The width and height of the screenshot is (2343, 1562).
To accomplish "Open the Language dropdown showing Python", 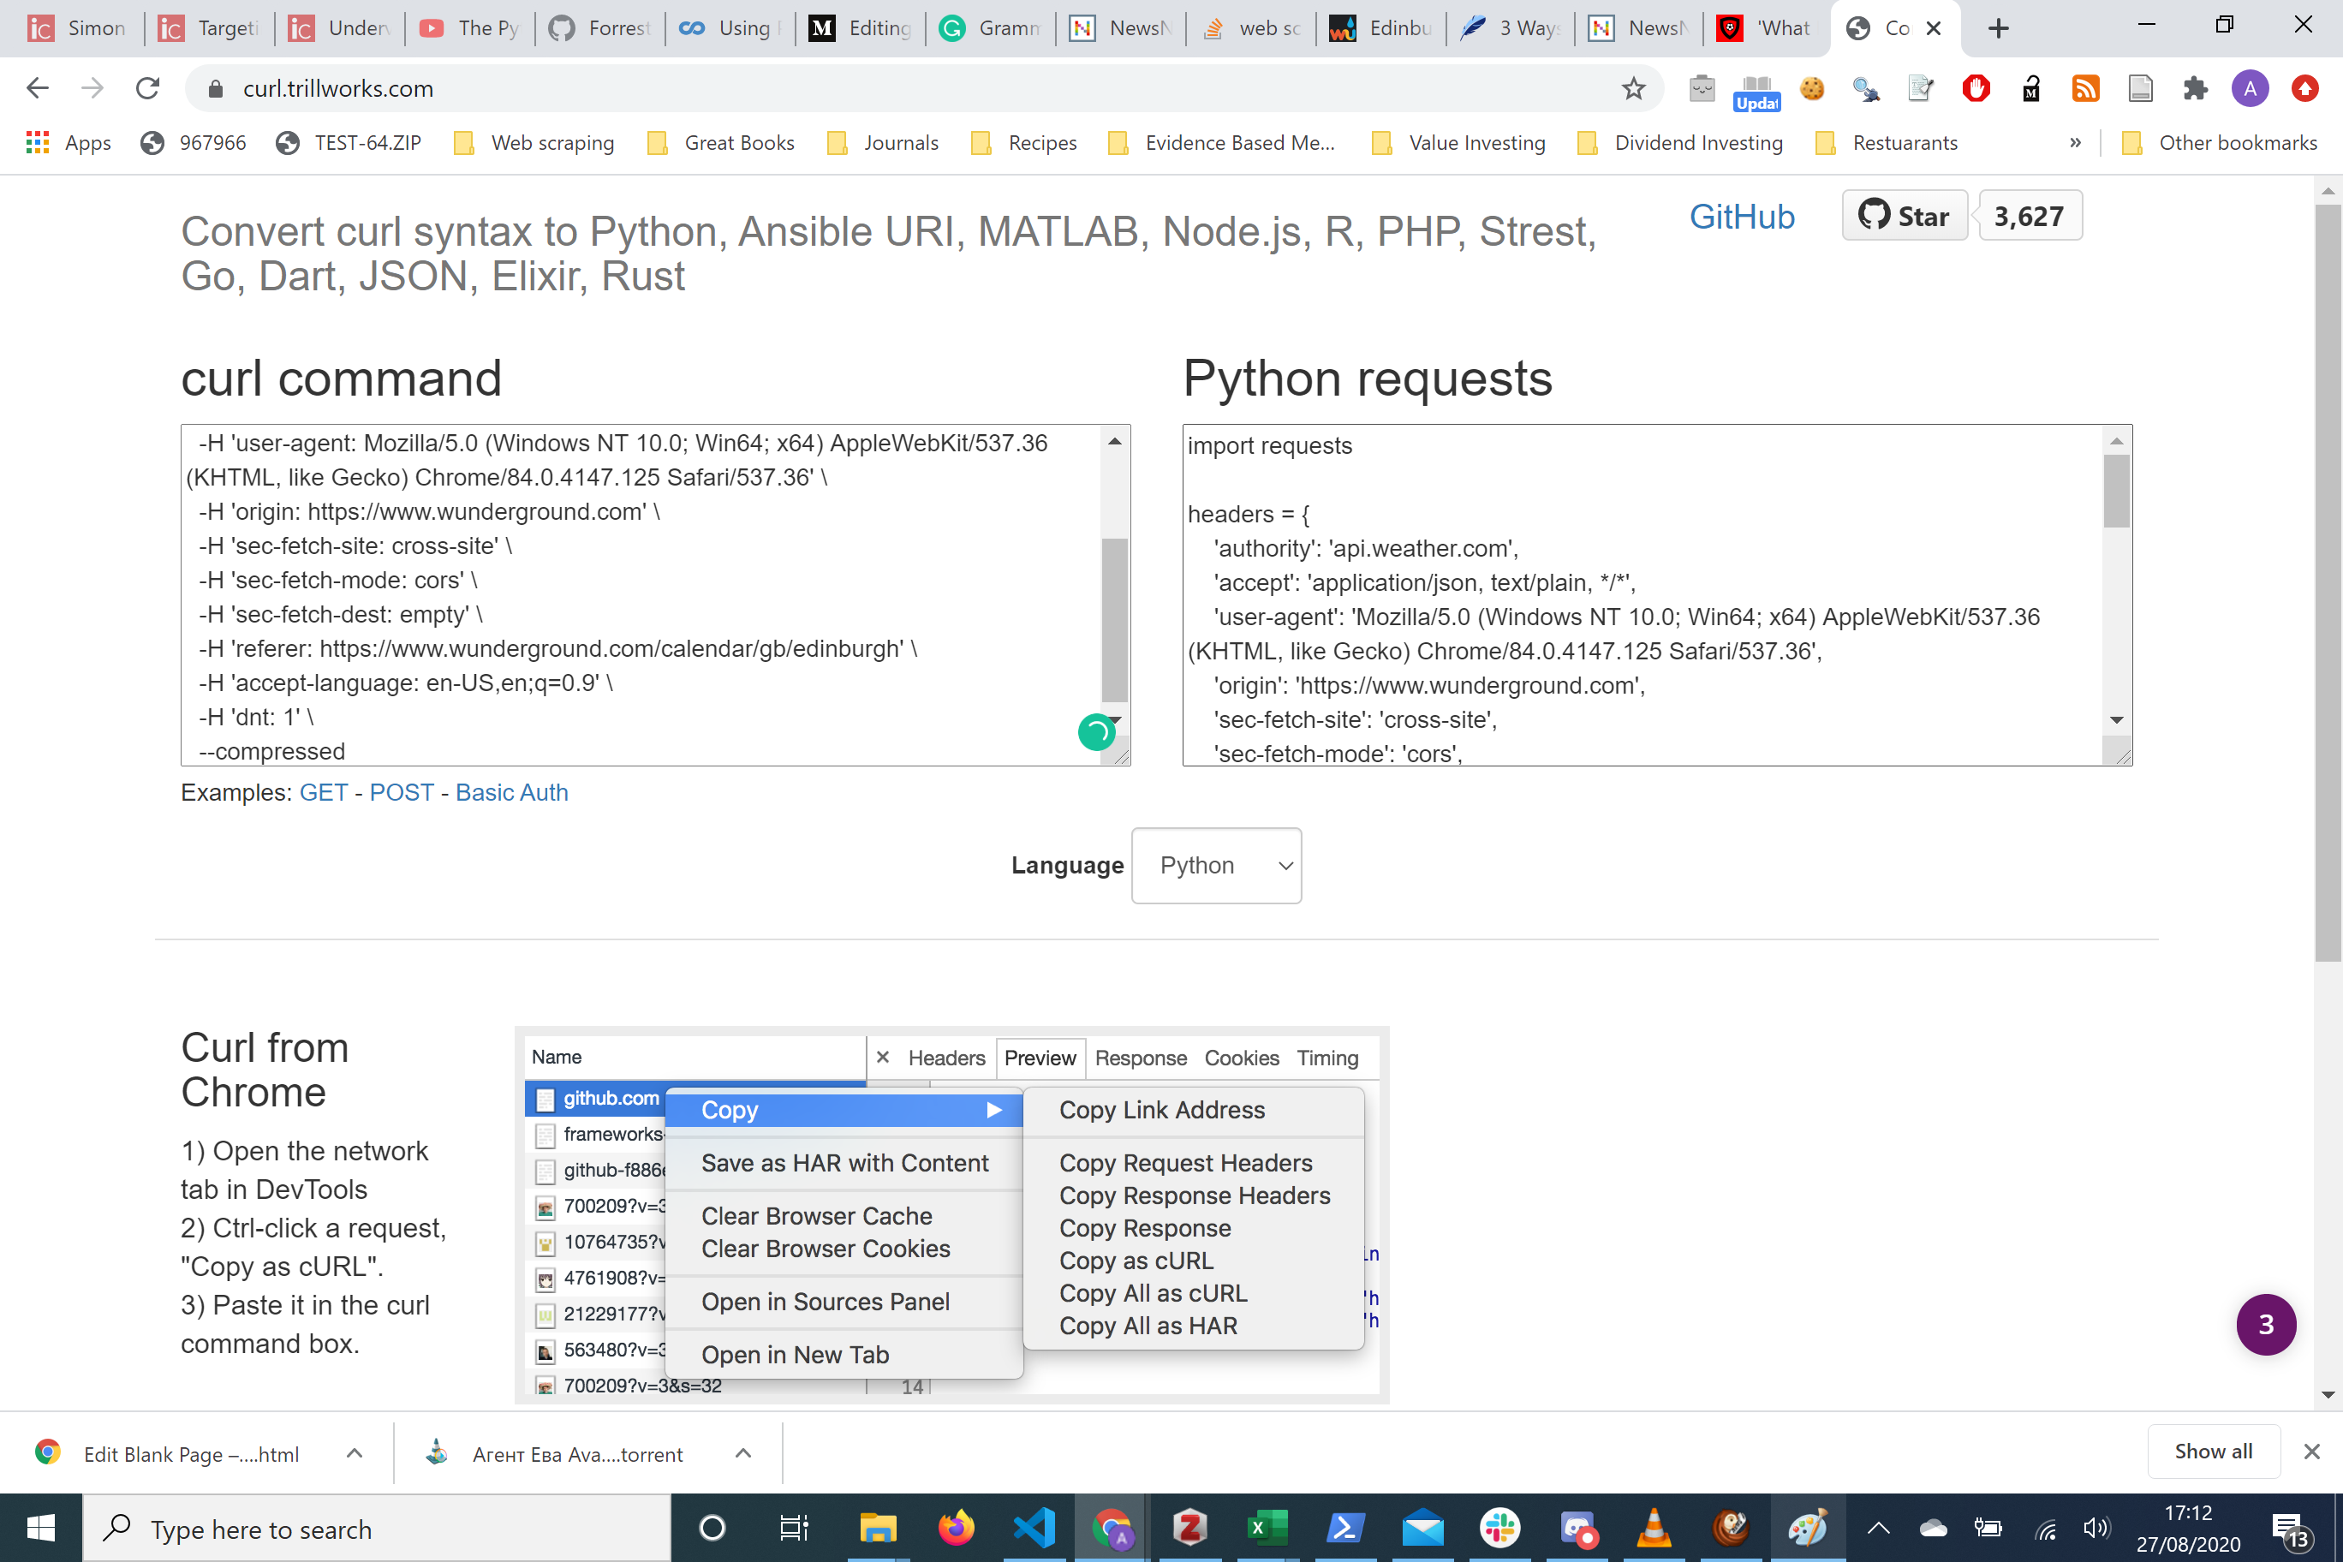I will coord(1216,866).
